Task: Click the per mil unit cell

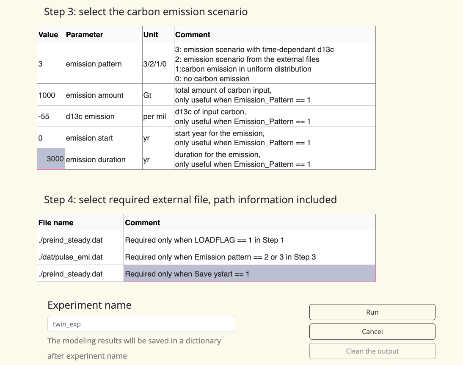Action: pos(158,116)
